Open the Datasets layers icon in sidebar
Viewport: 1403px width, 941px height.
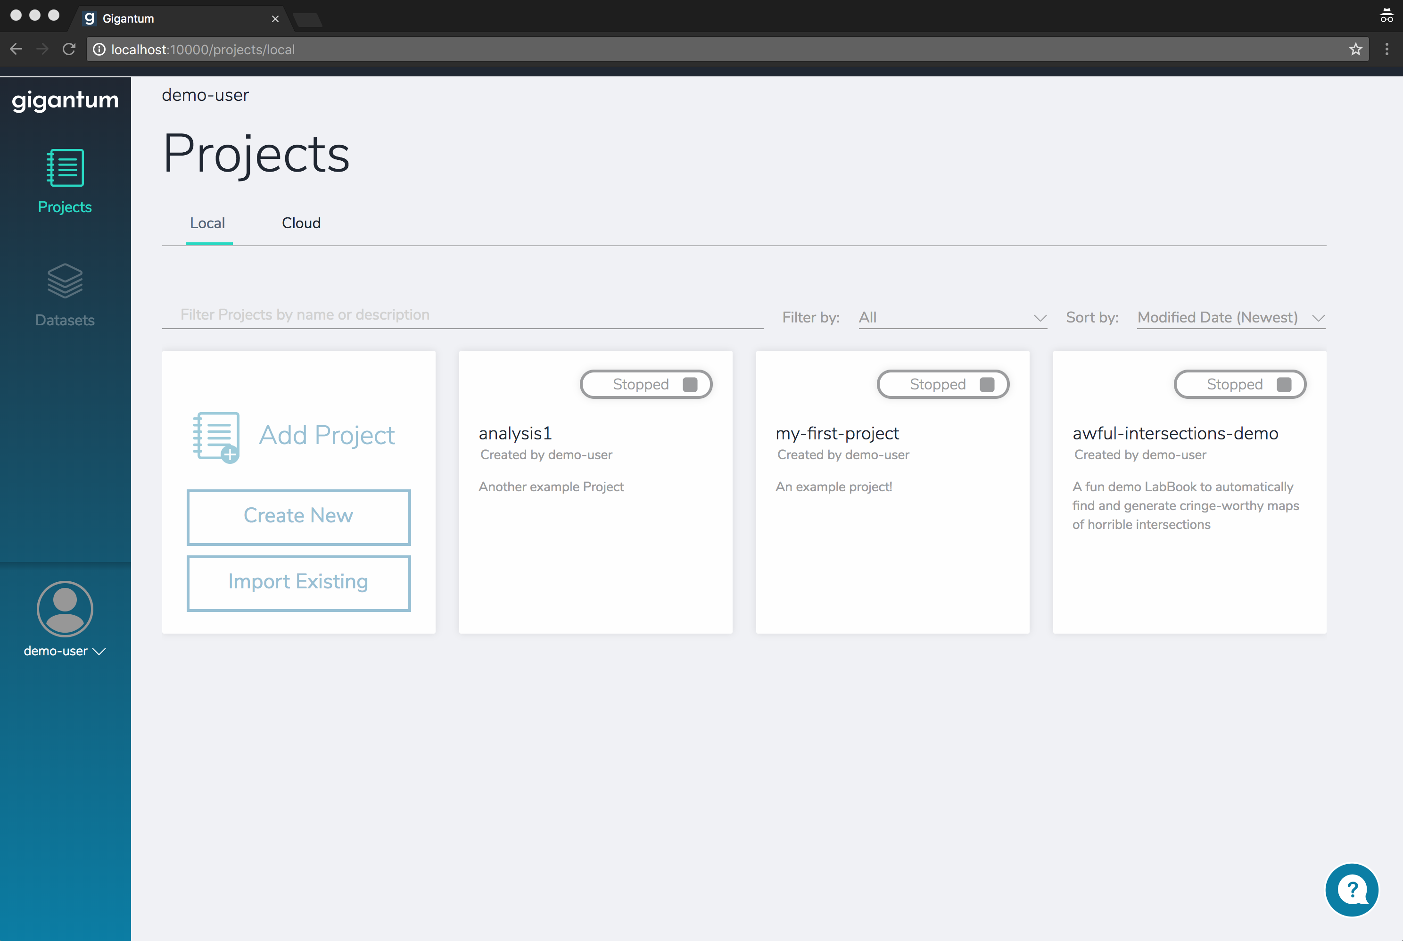pos(65,280)
